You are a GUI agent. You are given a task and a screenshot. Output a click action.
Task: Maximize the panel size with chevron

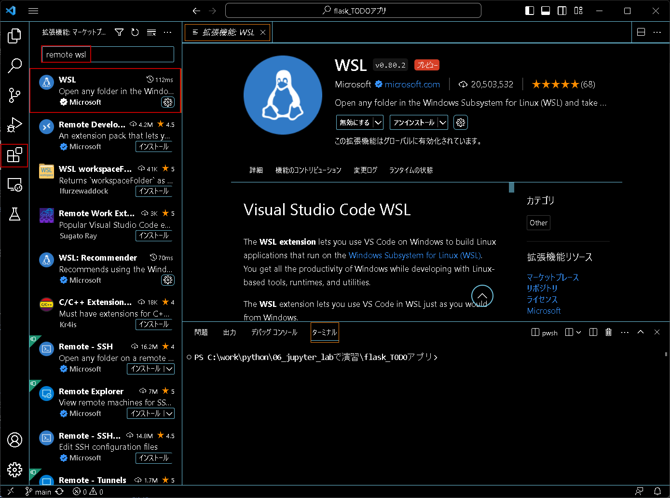[641, 332]
